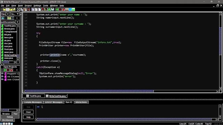Select twoo.java in the file list
Screen dimensions: 223x125
[x=8, y=37]
